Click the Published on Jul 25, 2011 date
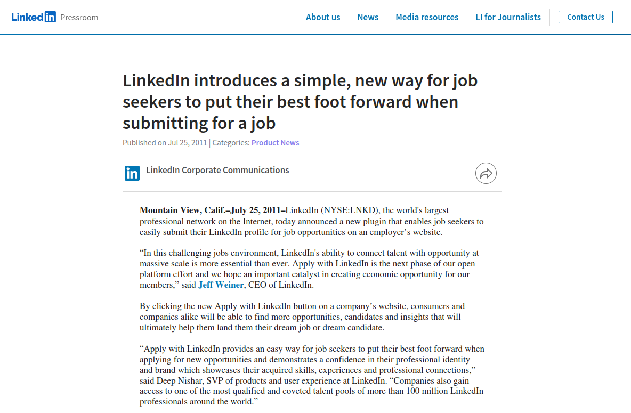Viewport: 631px width, 413px height. (165, 143)
